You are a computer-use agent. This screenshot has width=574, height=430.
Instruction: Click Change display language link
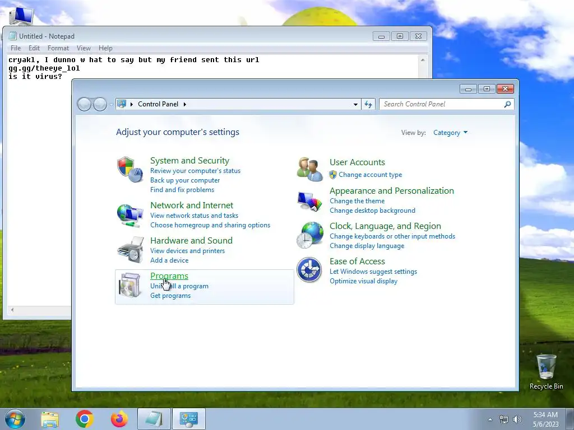click(x=367, y=246)
